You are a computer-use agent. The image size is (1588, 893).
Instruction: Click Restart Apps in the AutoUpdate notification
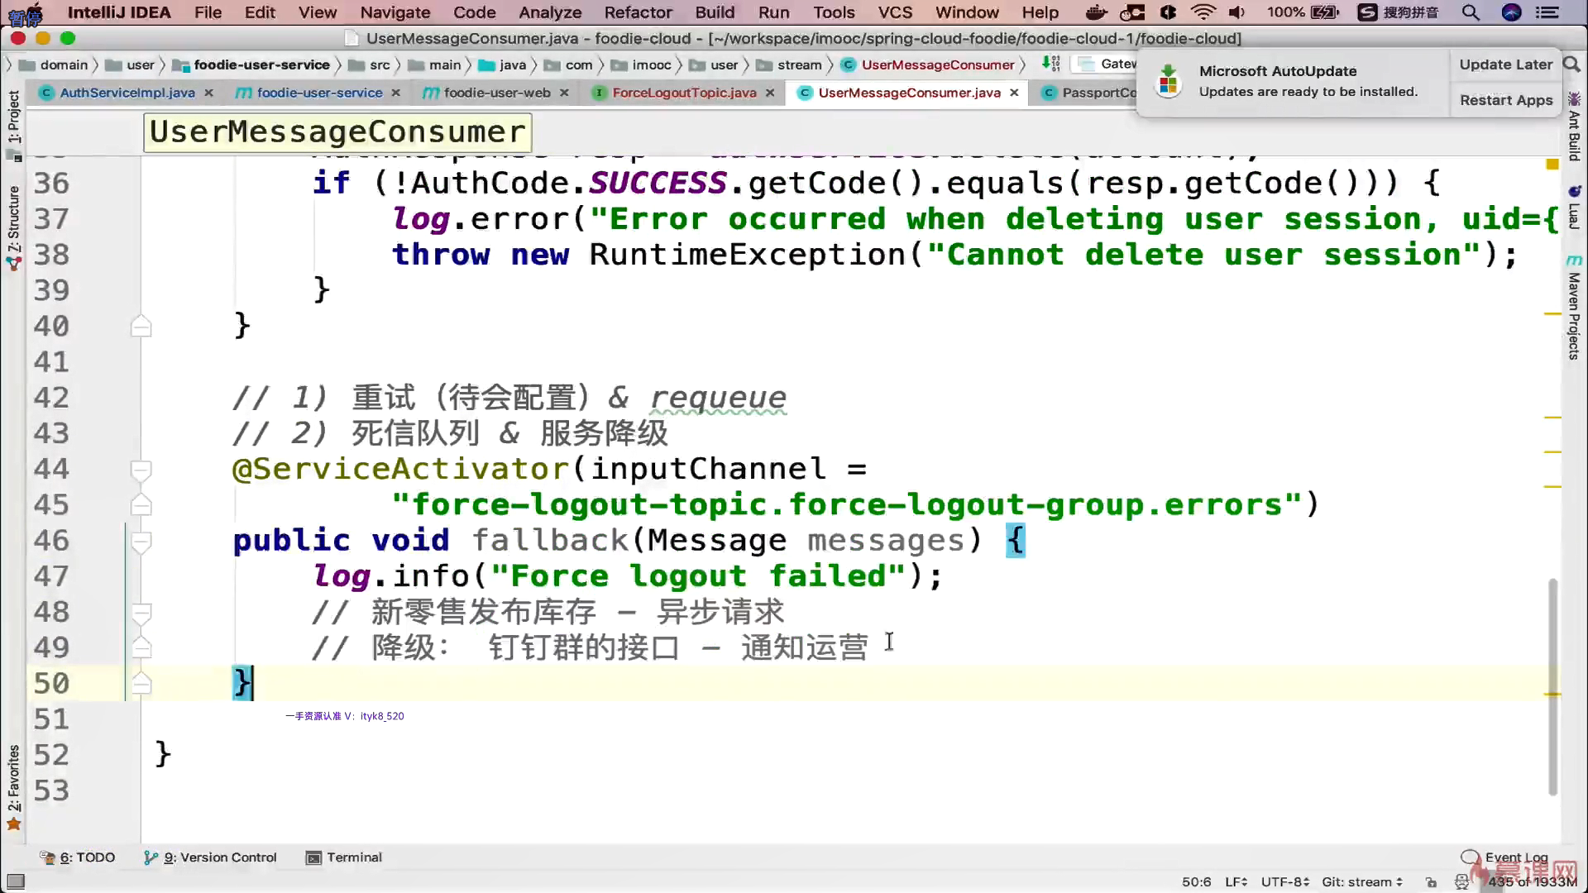click(1505, 100)
